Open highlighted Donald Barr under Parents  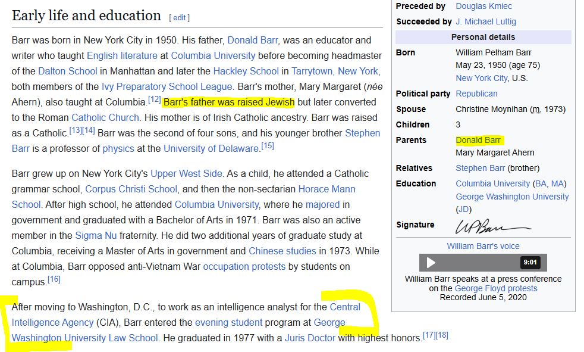pyautogui.click(x=478, y=140)
